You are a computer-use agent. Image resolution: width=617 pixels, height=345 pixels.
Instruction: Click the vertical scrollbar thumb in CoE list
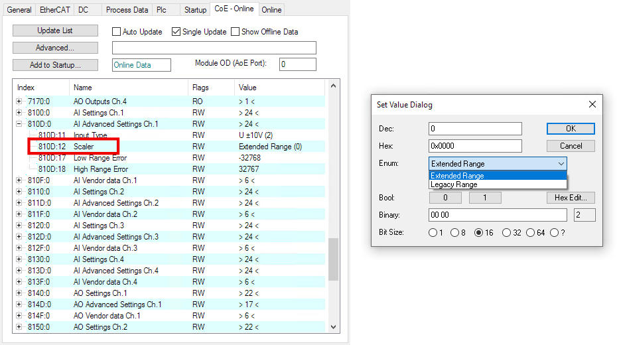333,259
